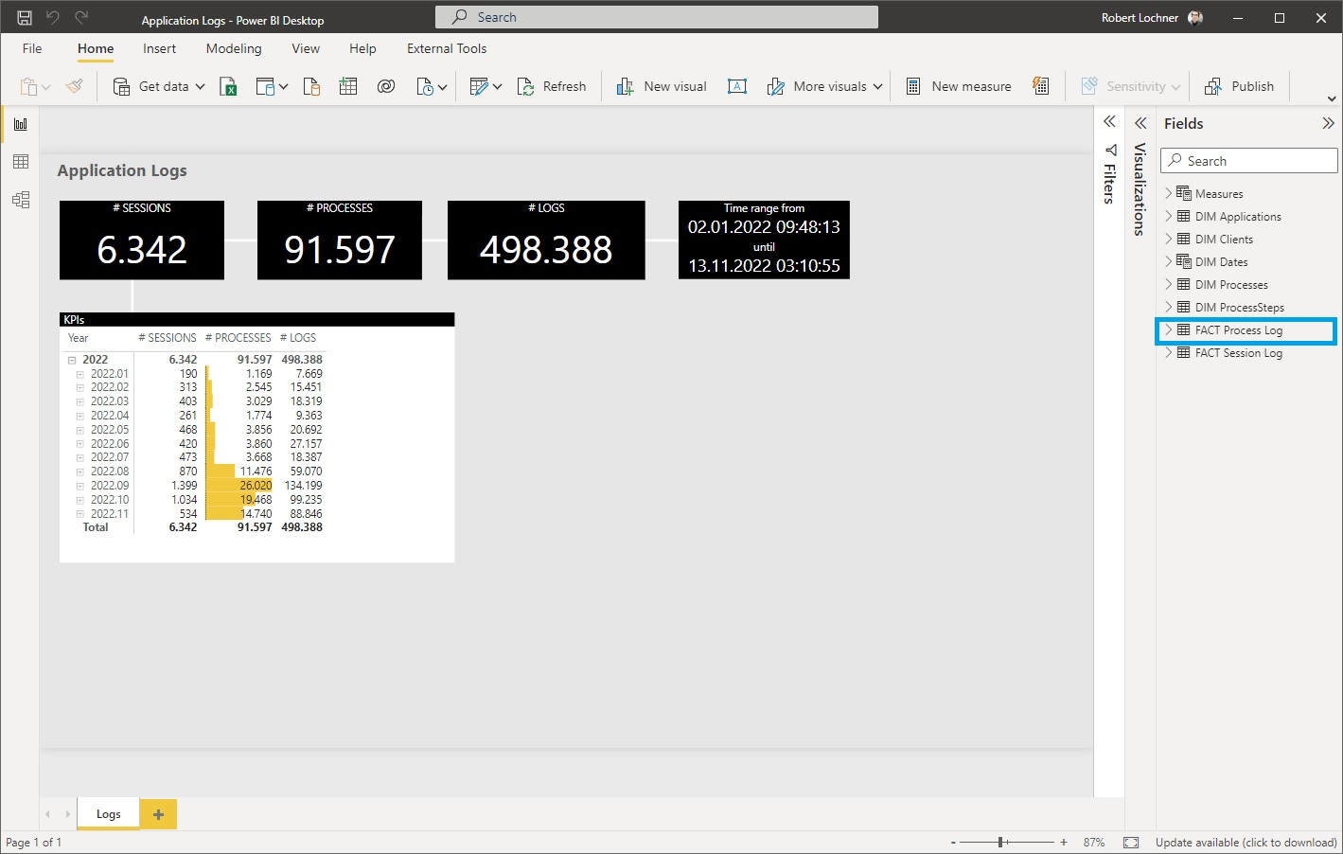Add a New visual to the report
This screenshot has height=854, width=1343.
coord(661,86)
